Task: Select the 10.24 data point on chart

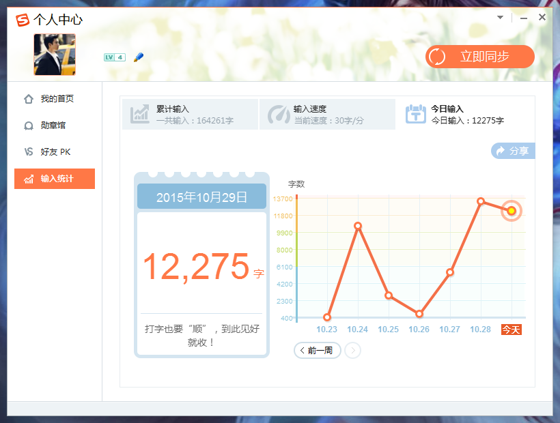Action: pyautogui.click(x=358, y=226)
